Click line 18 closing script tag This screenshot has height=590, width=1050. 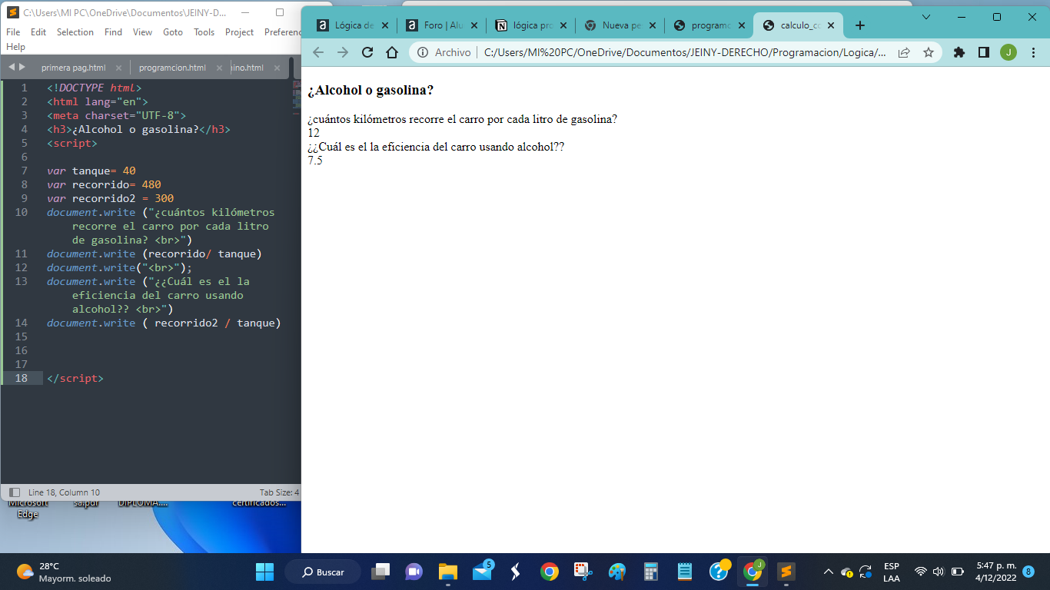click(75, 378)
